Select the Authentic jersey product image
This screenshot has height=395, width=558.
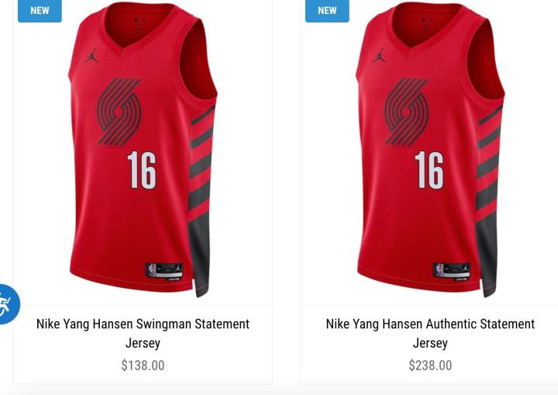[430, 150]
